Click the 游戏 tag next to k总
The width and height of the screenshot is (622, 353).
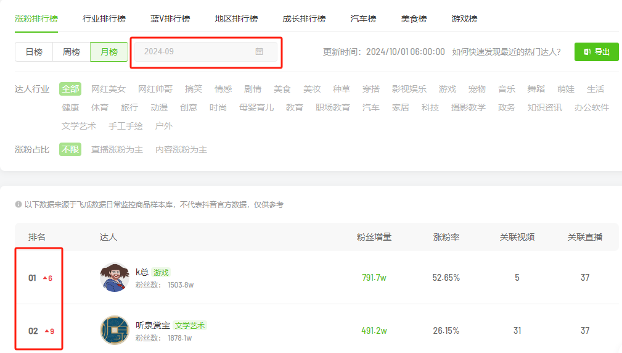point(161,272)
